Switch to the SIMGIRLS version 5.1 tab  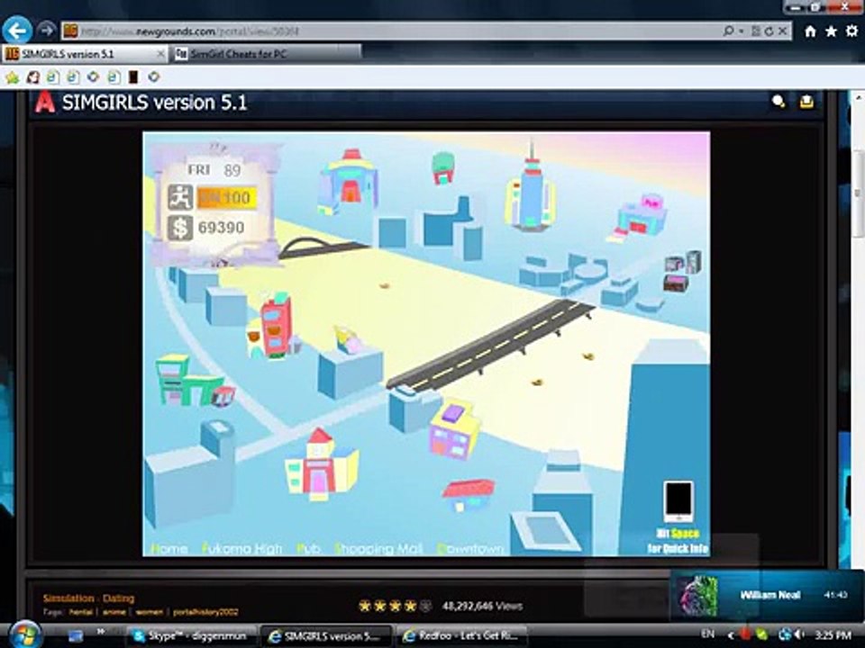click(84, 54)
